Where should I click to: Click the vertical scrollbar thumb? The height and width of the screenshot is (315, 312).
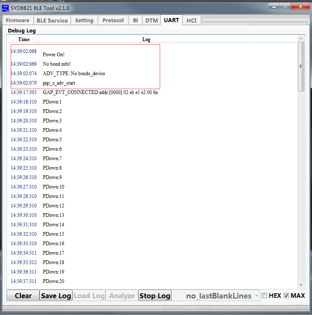(x=301, y=67)
